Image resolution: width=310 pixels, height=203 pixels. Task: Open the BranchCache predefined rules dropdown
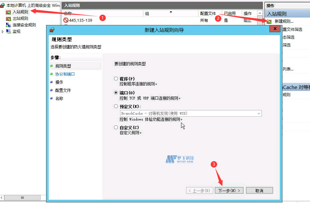tap(259, 113)
